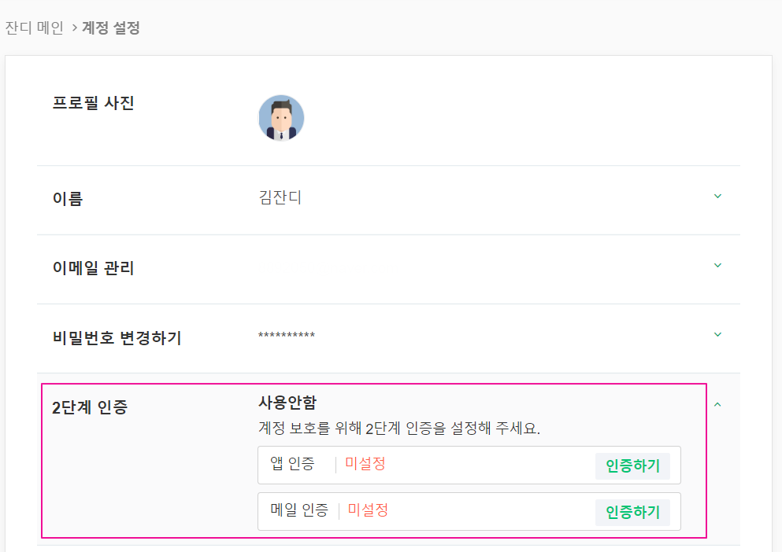Click the 이메일 관리 label
This screenshot has width=782, height=552.
(x=93, y=268)
